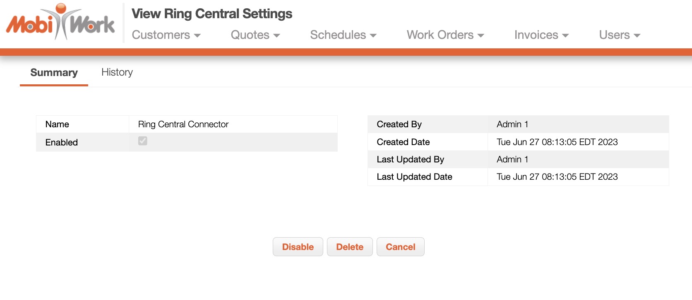Screen dimensions: 692x300
Task: Click the View Ring Central Settings title
Action: coord(212,14)
